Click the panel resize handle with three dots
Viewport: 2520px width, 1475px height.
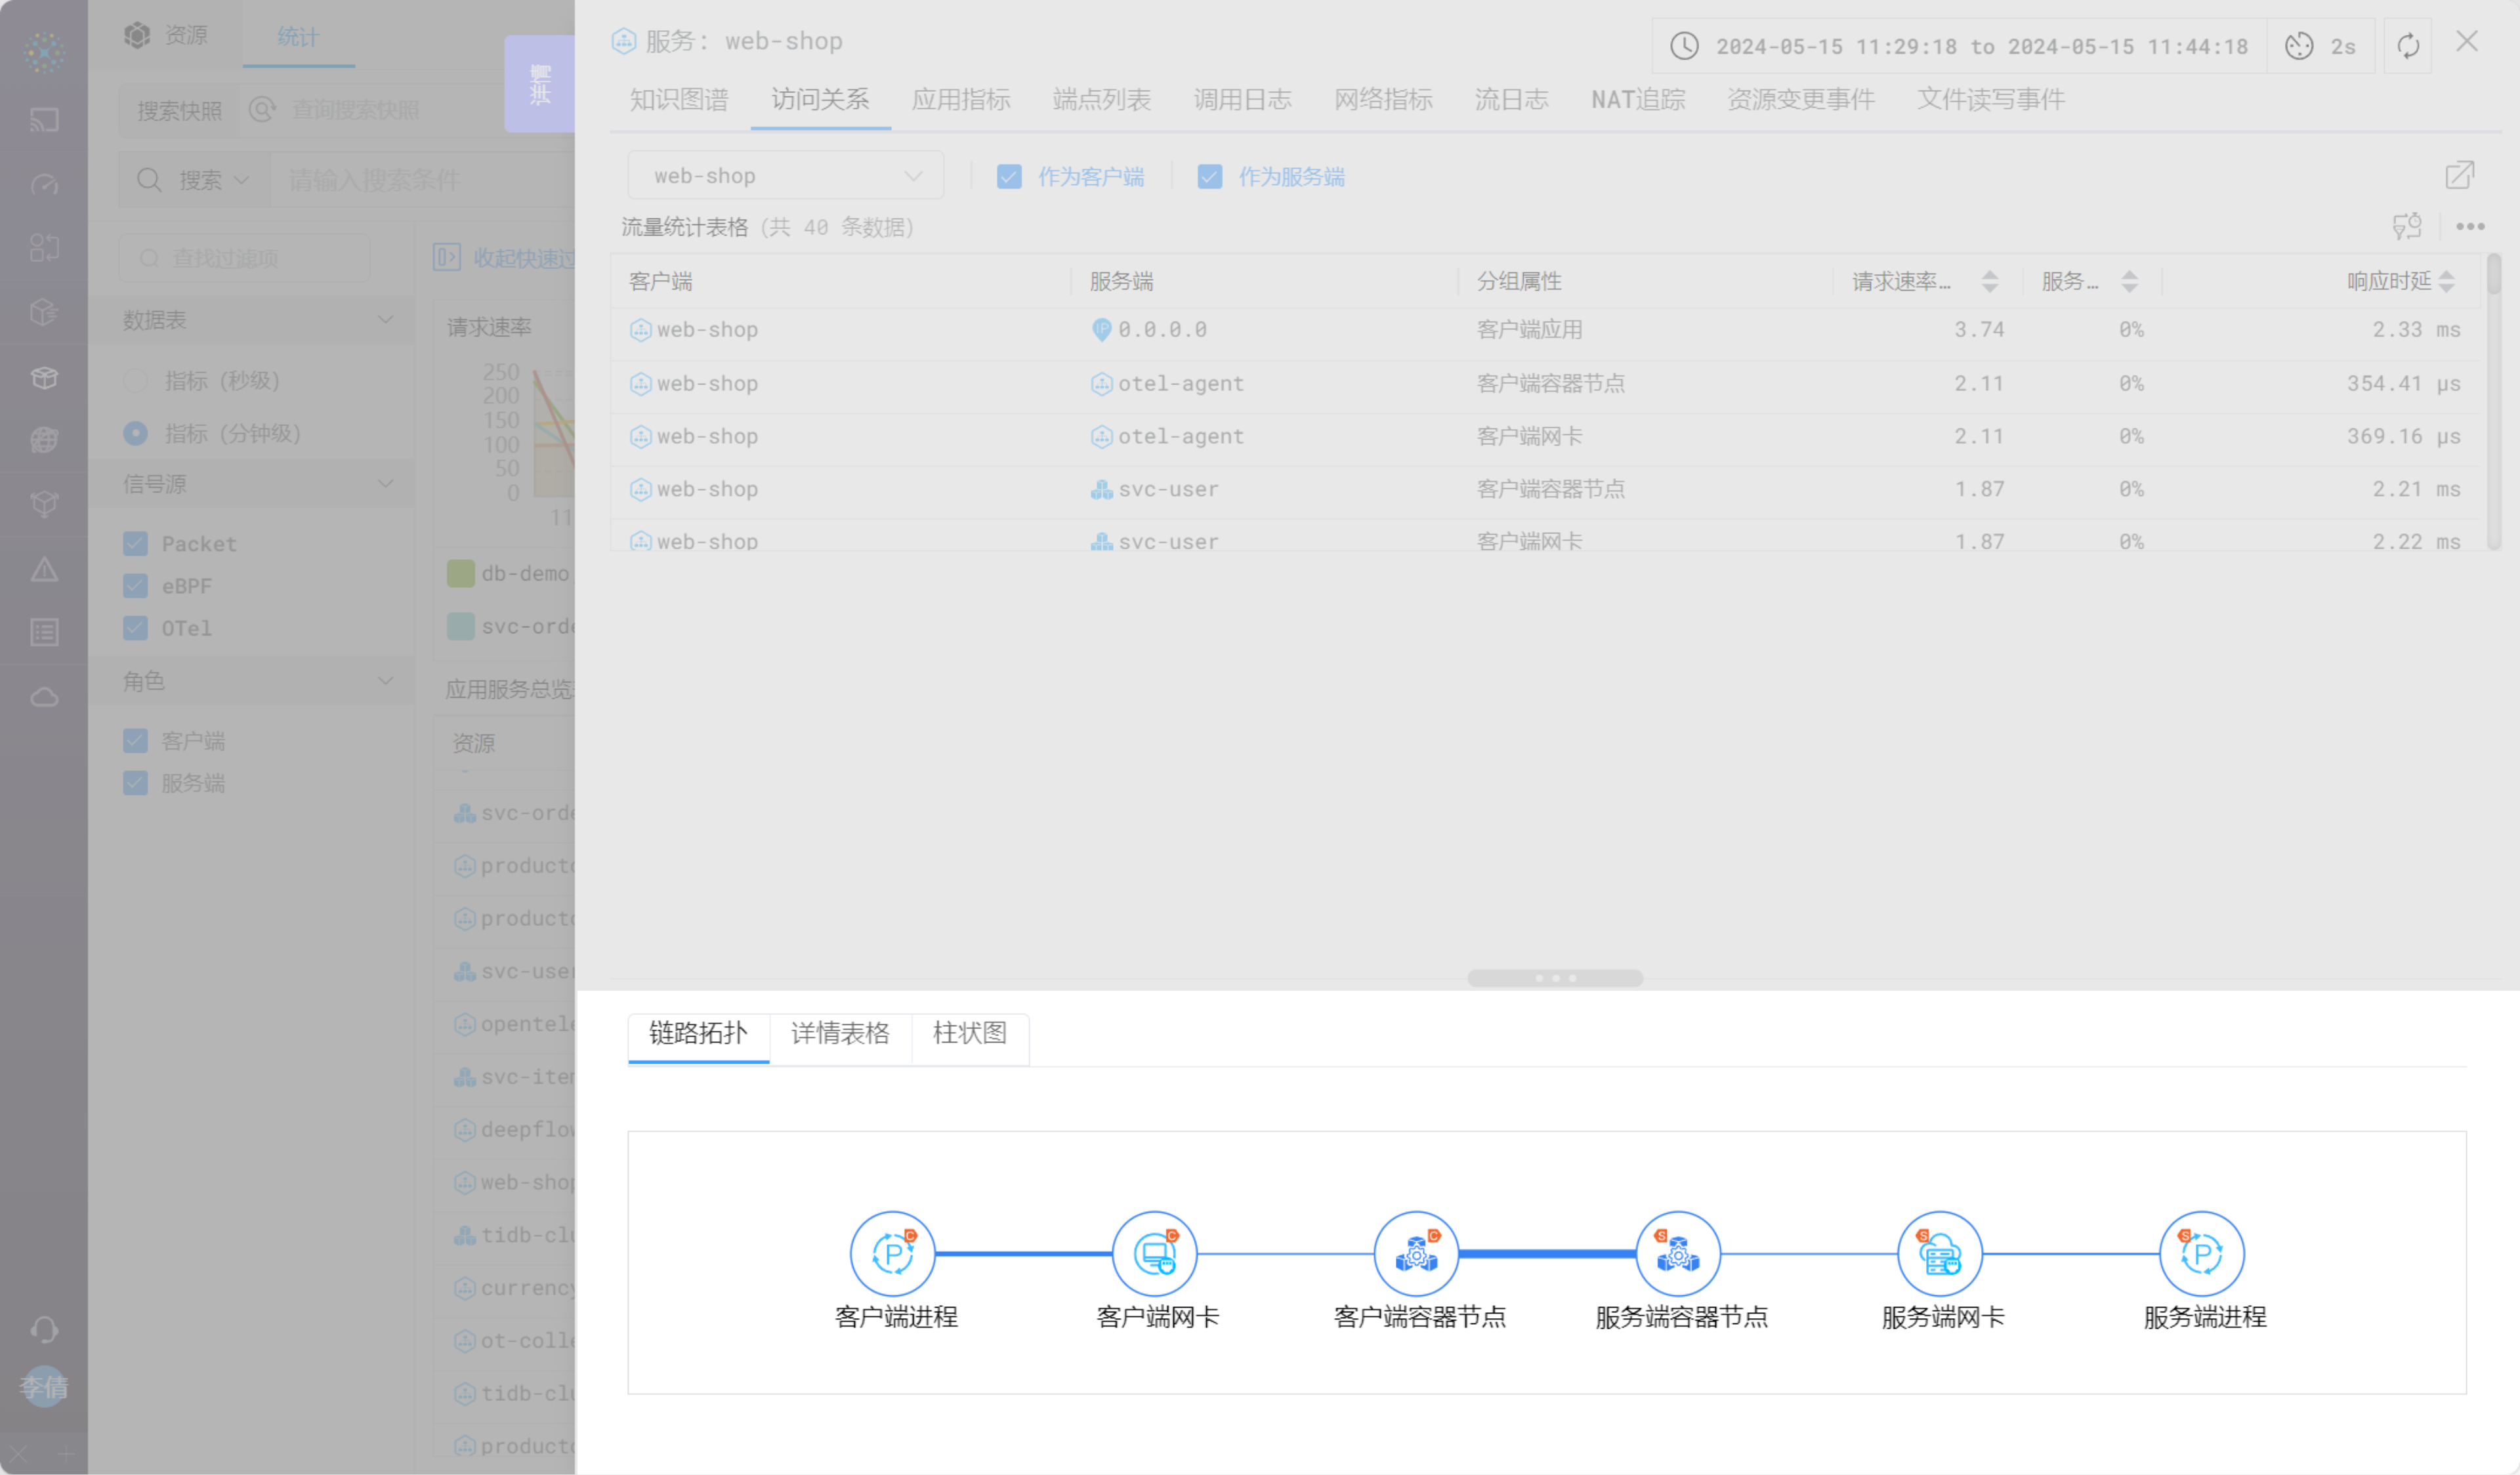click(1555, 978)
